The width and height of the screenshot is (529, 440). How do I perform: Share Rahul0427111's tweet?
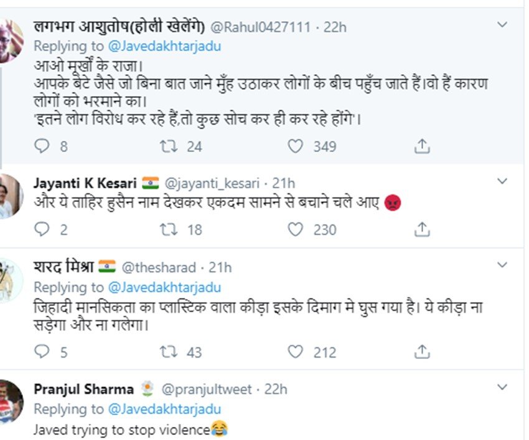click(x=422, y=146)
